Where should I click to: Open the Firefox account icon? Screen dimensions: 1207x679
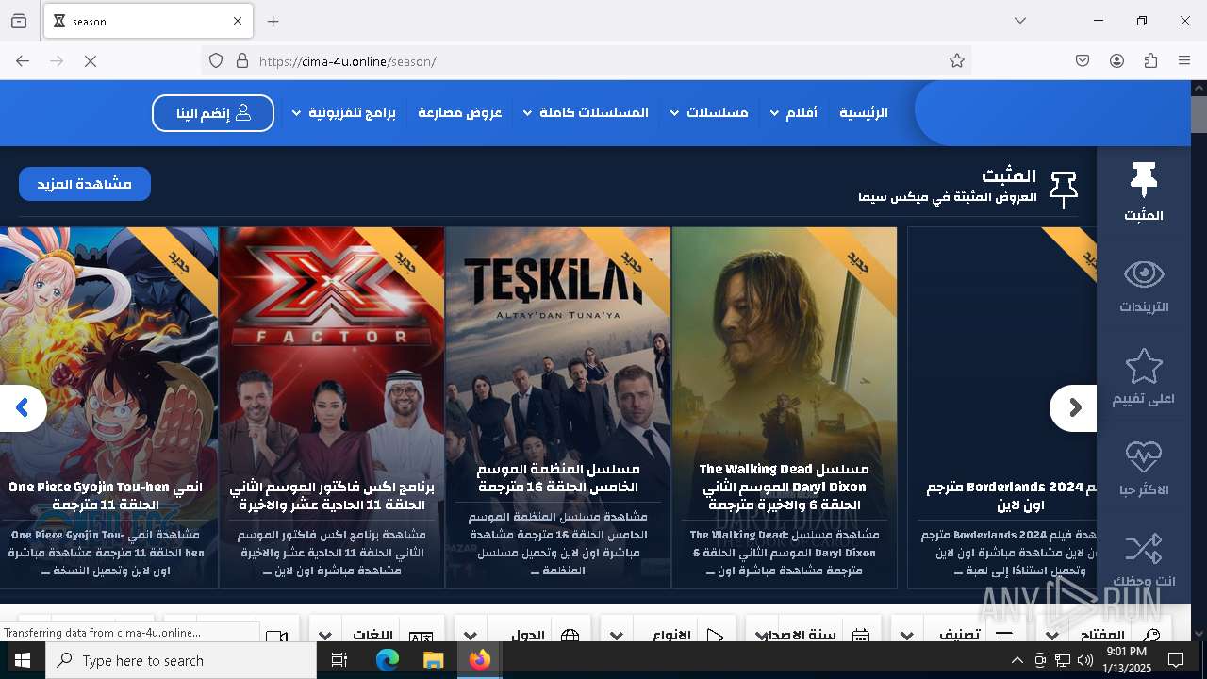click(1116, 61)
